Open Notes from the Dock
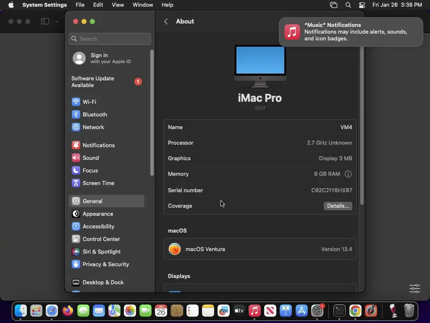Viewport: 430px width, 323px height. pyautogui.click(x=208, y=311)
